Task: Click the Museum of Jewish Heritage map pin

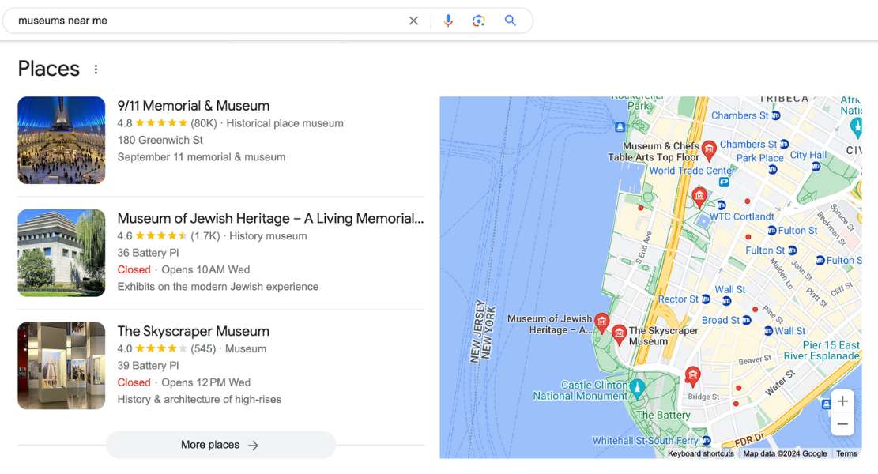Action: [602, 323]
